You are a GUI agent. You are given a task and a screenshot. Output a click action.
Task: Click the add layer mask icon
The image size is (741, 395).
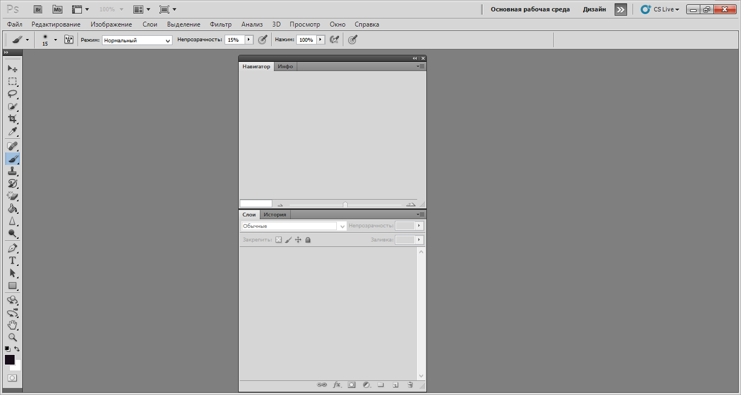click(x=352, y=385)
